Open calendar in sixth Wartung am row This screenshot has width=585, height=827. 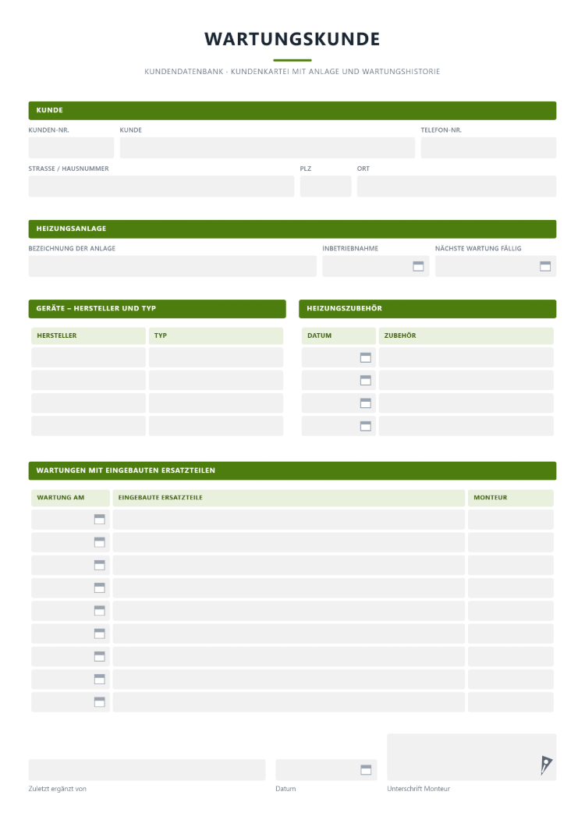[99, 634]
